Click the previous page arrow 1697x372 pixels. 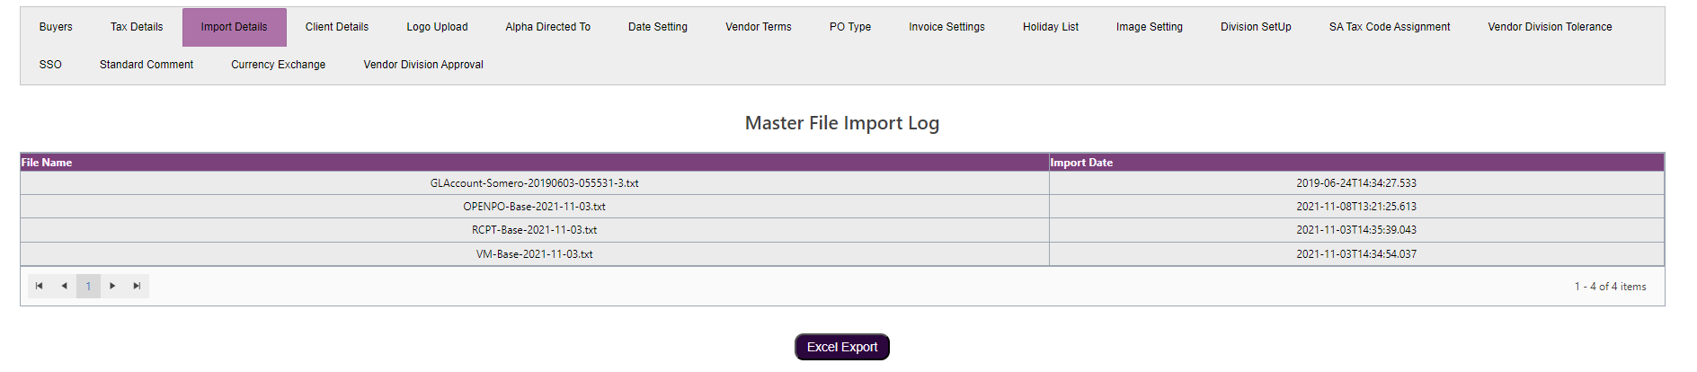point(64,286)
